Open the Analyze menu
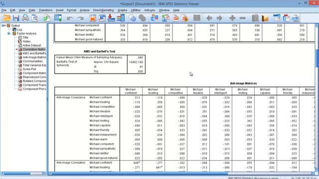319x179 pixels. 84,10
